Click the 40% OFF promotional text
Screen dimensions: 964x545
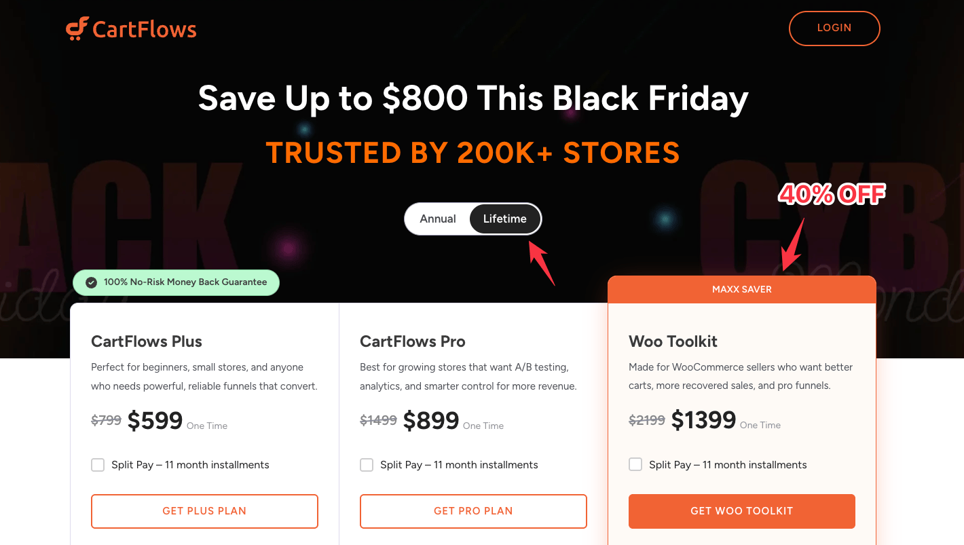pos(831,195)
